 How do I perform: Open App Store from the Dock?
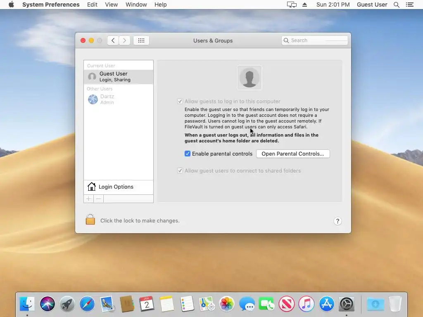(x=326, y=304)
